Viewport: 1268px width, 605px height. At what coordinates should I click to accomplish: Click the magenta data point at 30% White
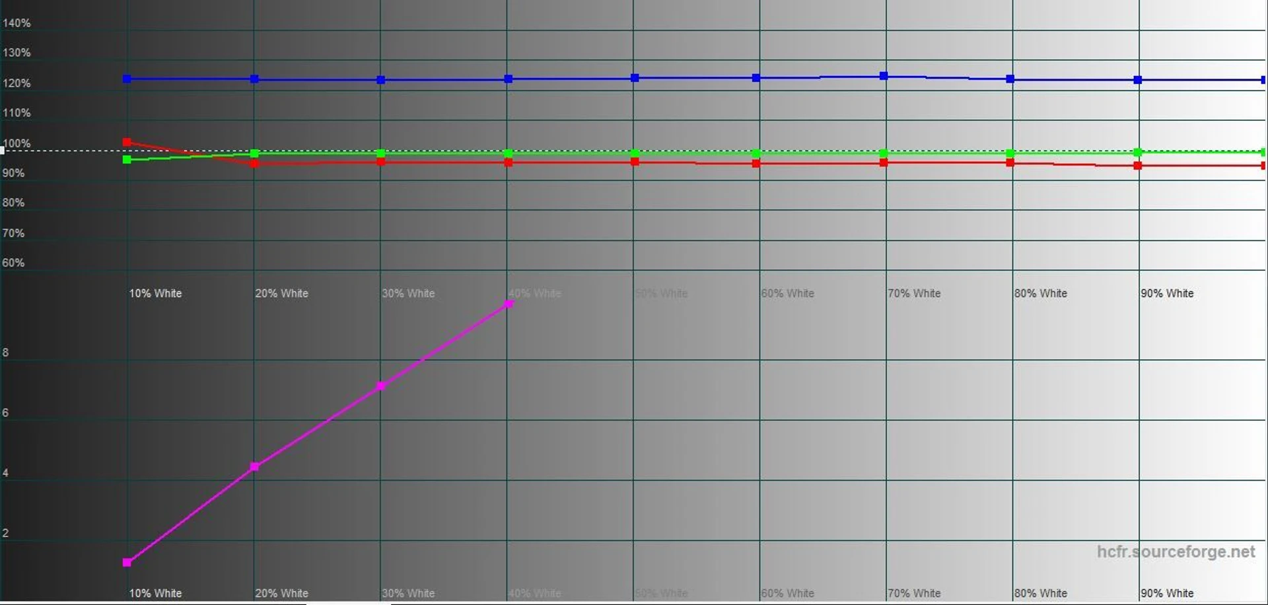coord(381,386)
